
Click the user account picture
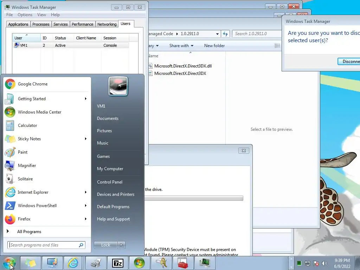coord(118,86)
